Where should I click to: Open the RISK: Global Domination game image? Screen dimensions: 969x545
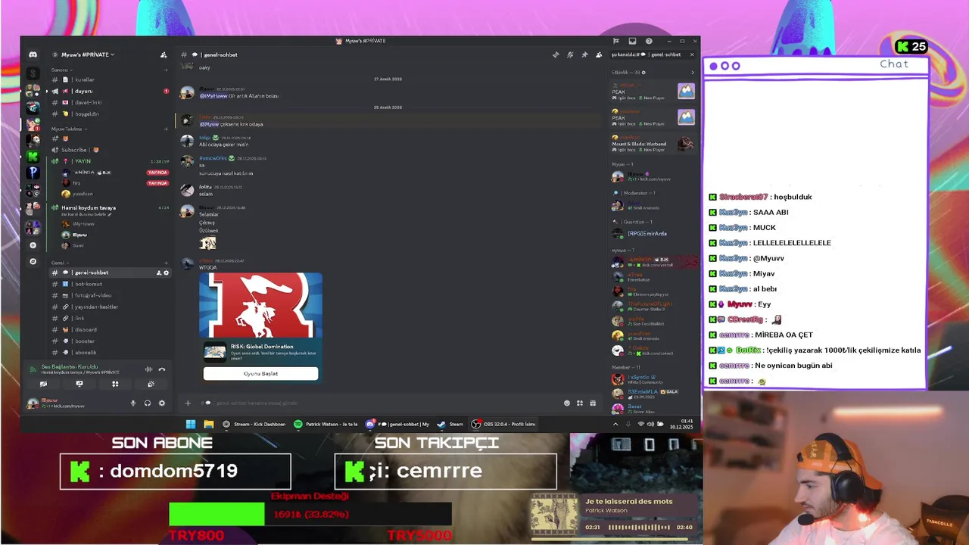(260, 305)
